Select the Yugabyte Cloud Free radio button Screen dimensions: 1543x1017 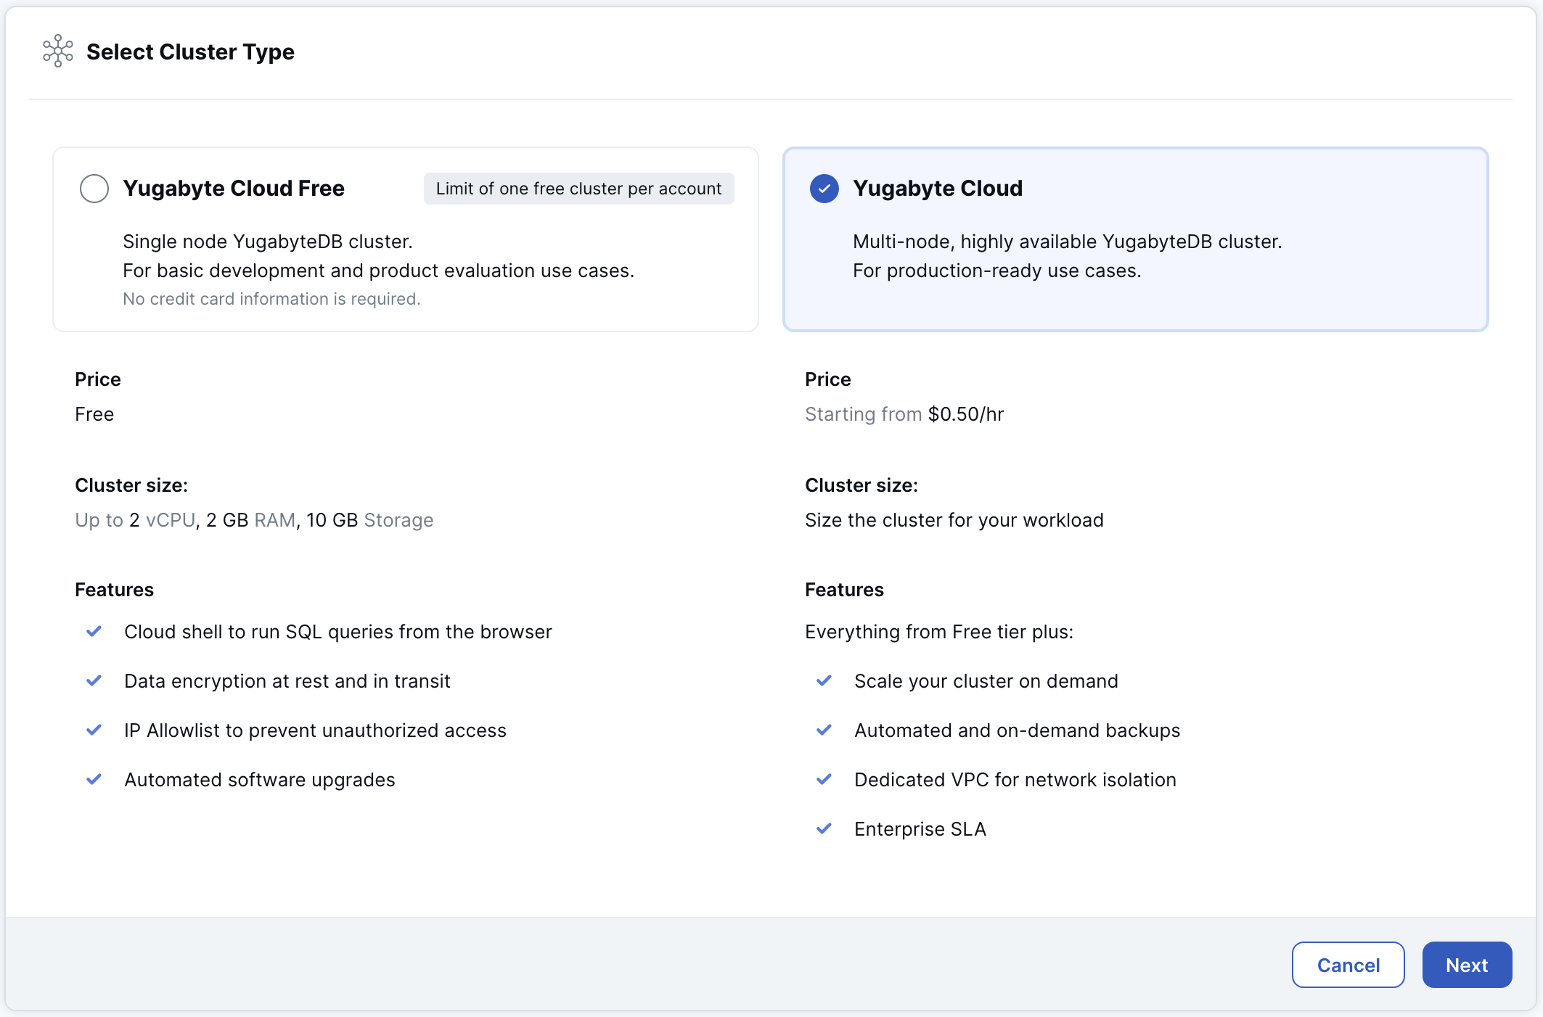pyautogui.click(x=94, y=189)
